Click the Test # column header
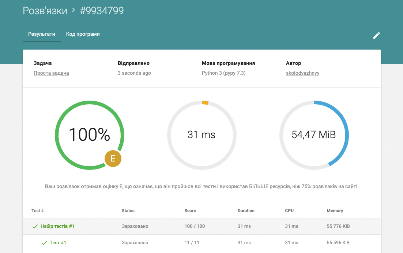The height and width of the screenshot is (253, 403). click(x=38, y=211)
